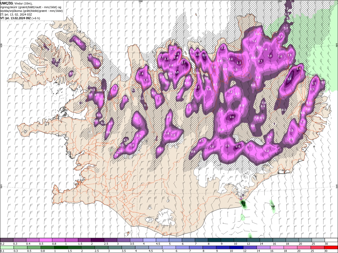Click the '2.2' precipitation value on the map
This screenshot has height=253, width=338.
pyautogui.click(x=223, y=48)
